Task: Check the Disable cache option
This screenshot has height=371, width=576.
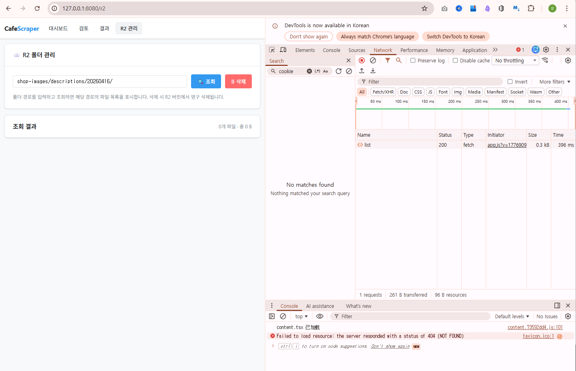Action: tap(455, 60)
